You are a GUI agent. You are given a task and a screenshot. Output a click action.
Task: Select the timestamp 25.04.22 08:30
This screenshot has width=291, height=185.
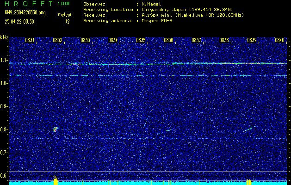point(19,22)
